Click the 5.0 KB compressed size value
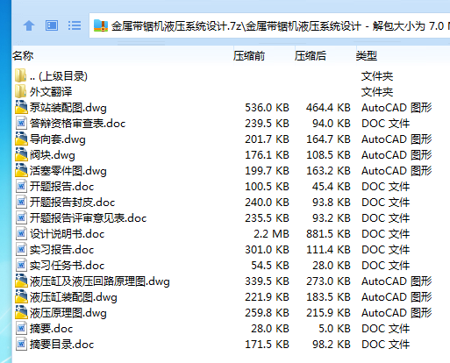The height and width of the screenshot is (363, 450). 334,329
